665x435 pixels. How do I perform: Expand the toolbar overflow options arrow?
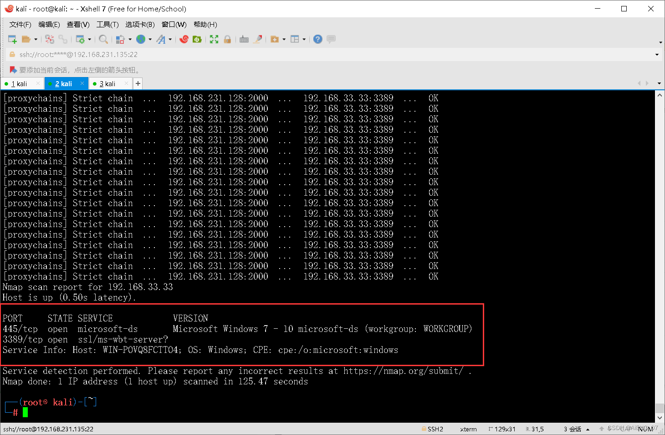point(660,42)
